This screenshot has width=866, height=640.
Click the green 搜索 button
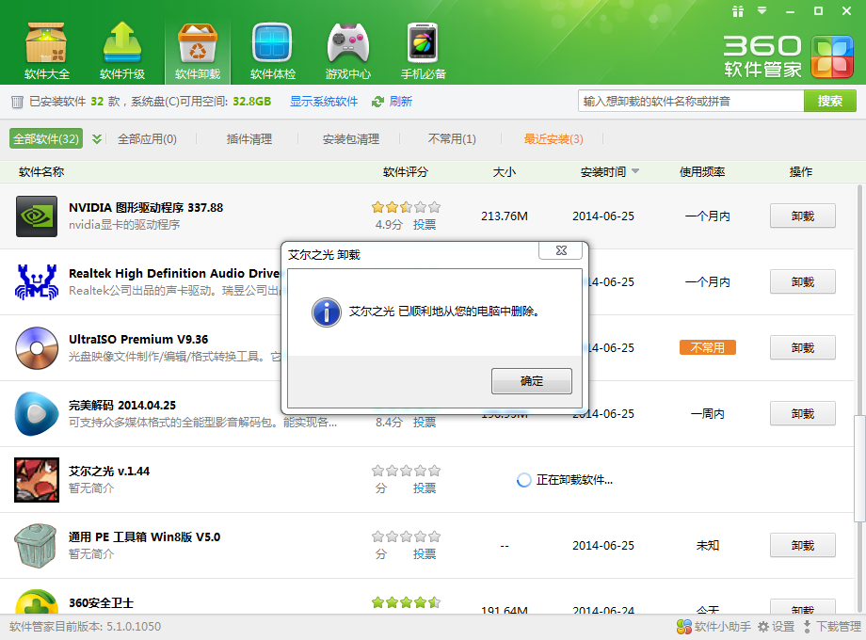pos(829,101)
